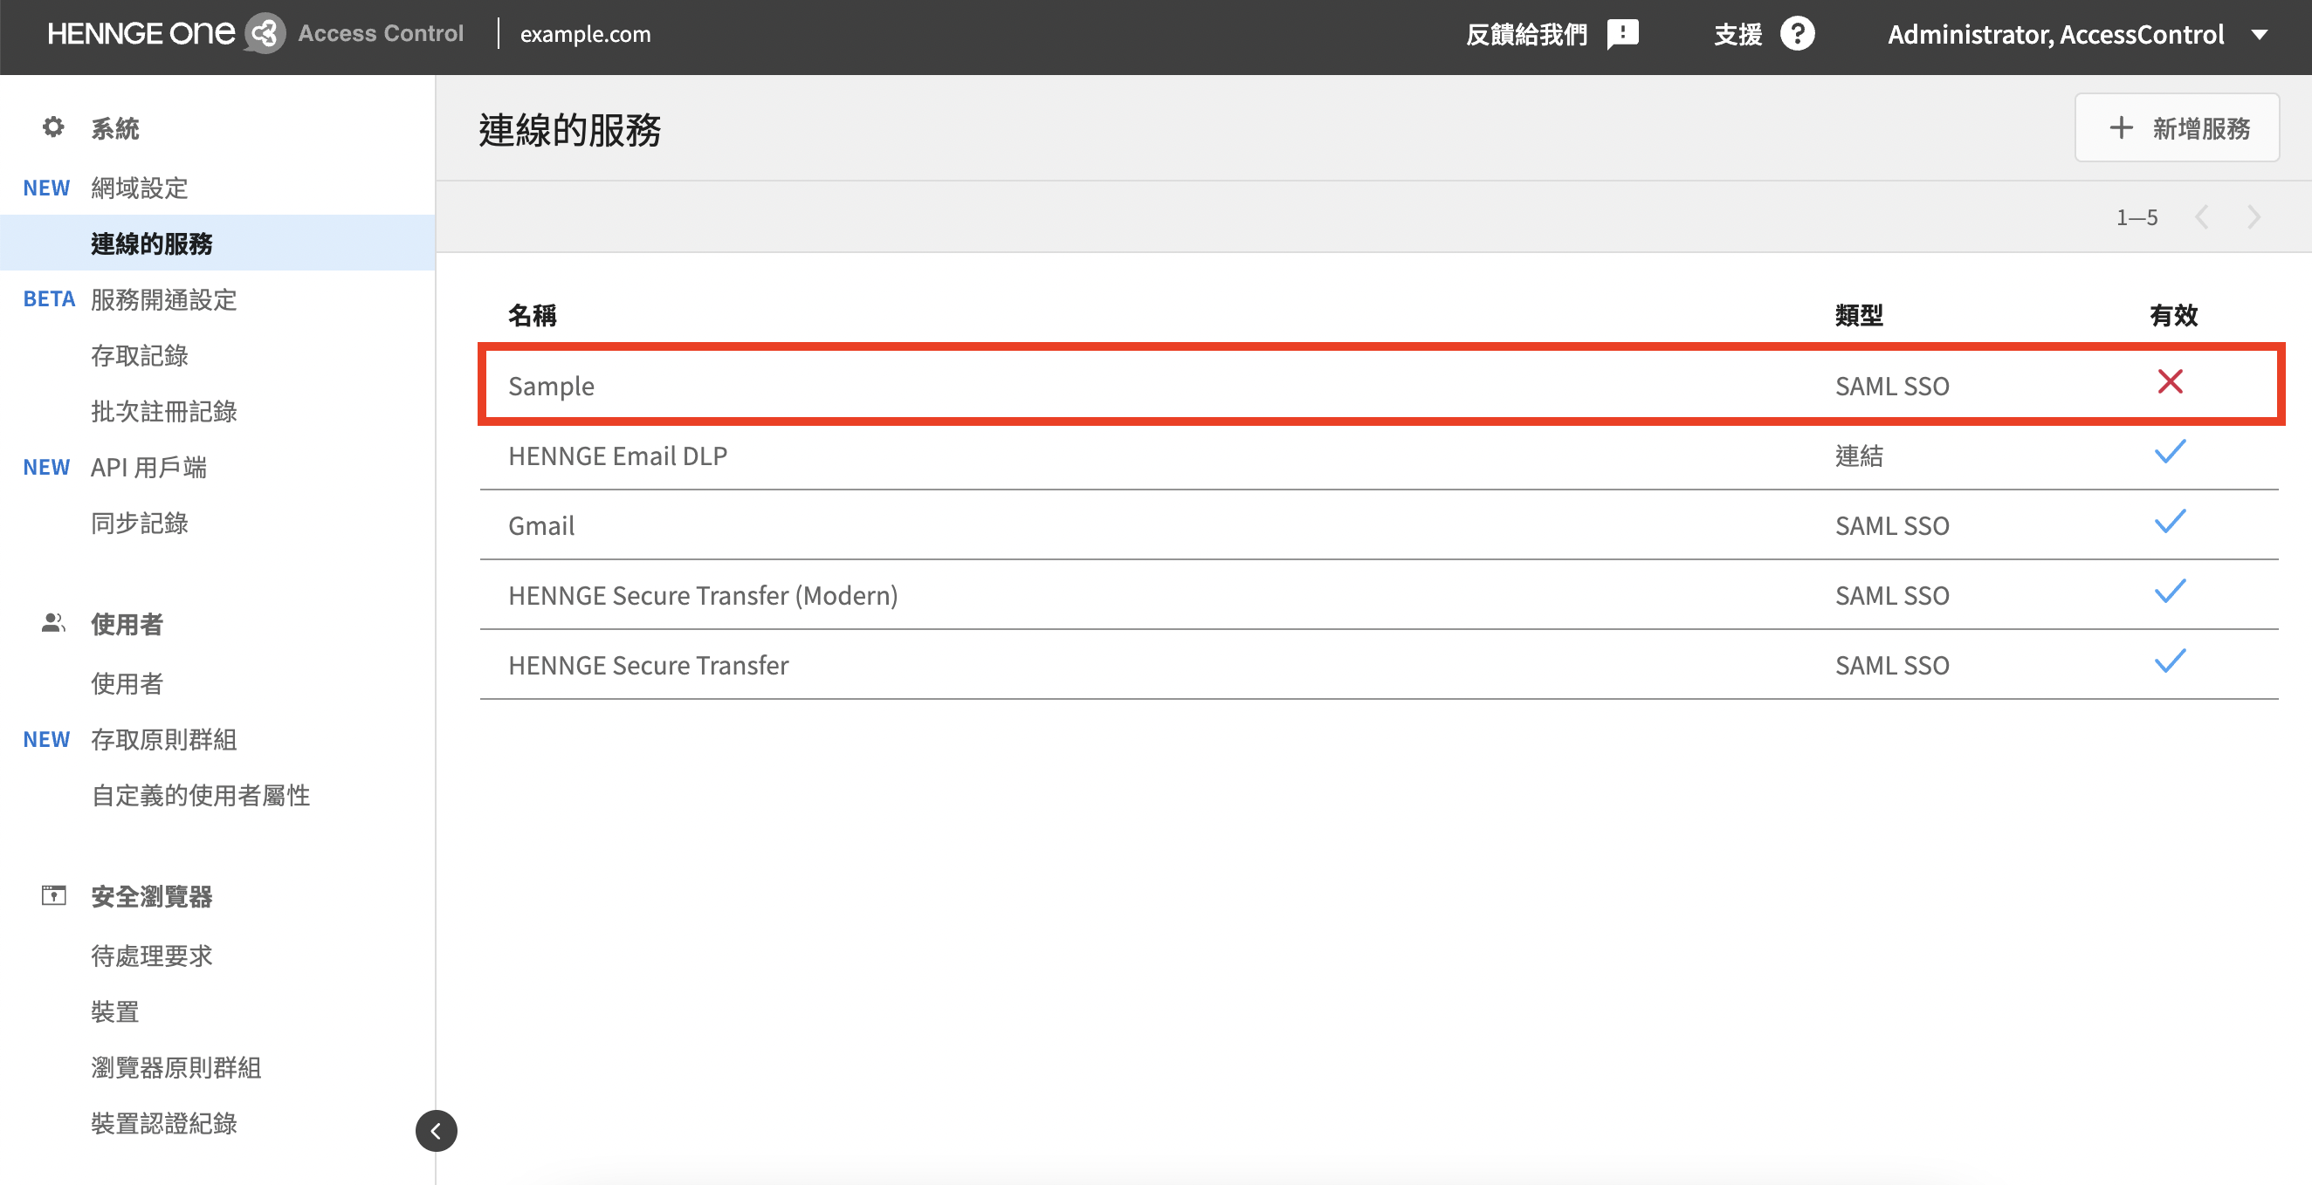
Task: Click the checkmark for HENNGE Email DLP
Action: coord(2171,452)
